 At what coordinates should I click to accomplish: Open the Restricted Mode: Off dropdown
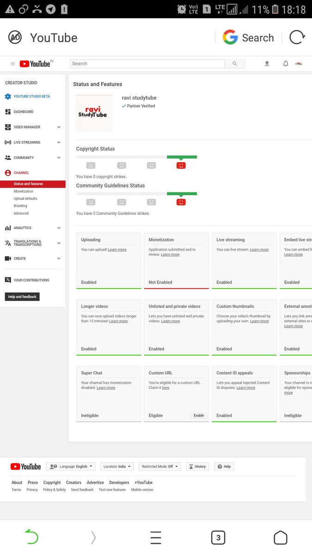point(160,467)
